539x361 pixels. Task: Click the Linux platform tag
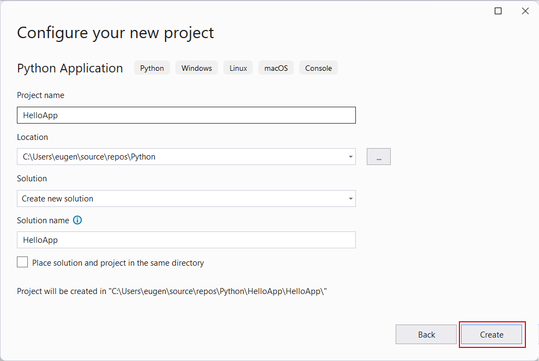pyautogui.click(x=238, y=68)
